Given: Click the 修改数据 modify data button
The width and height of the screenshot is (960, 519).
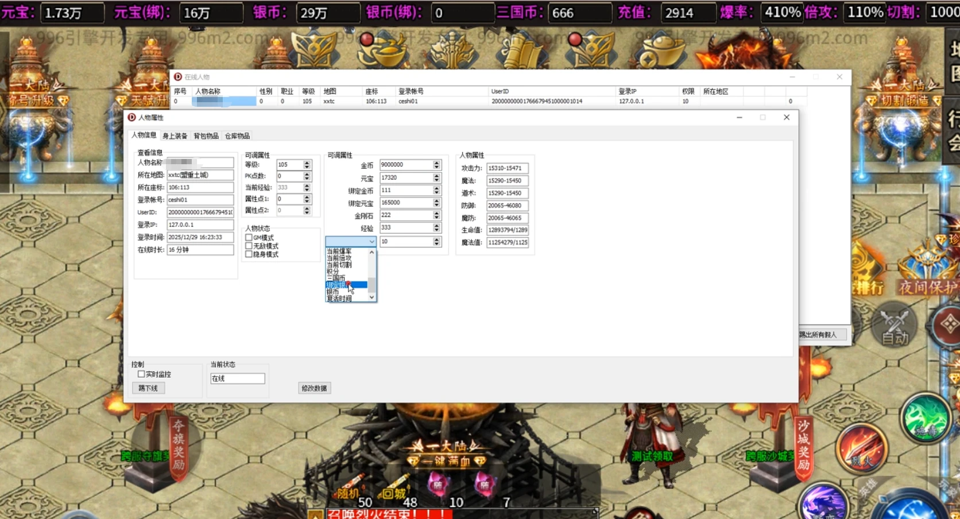Looking at the screenshot, I should (314, 388).
